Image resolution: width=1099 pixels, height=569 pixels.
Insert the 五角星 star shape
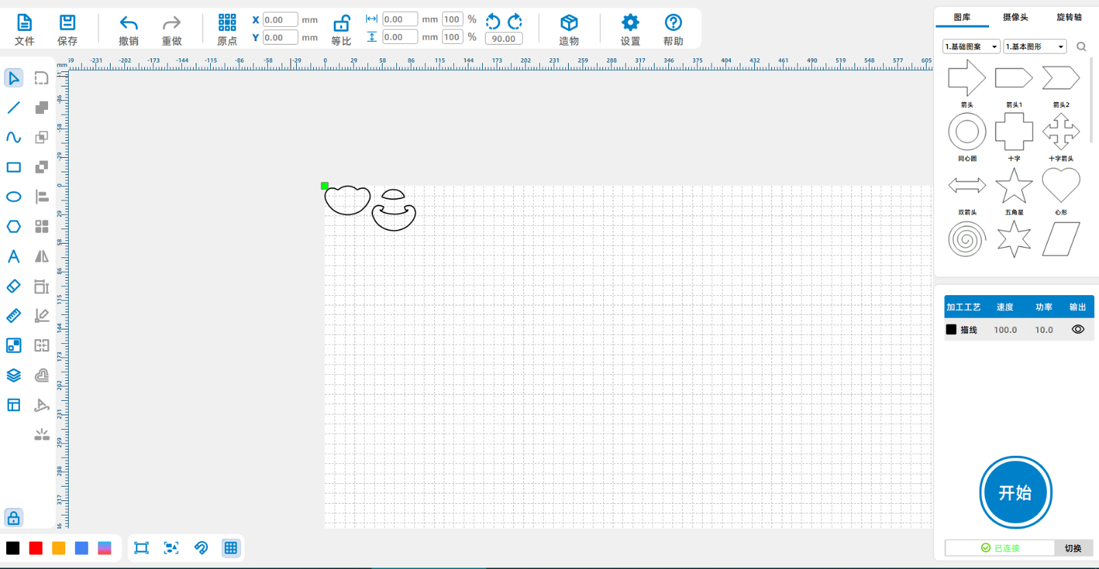pyautogui.click(x=1014, y=185)
